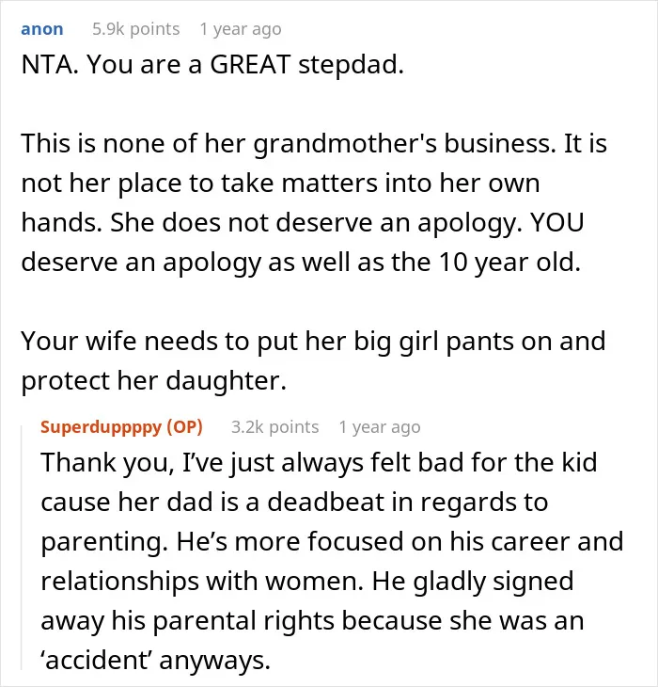Click the word grandmother's in the comment

tap(345, 144)
